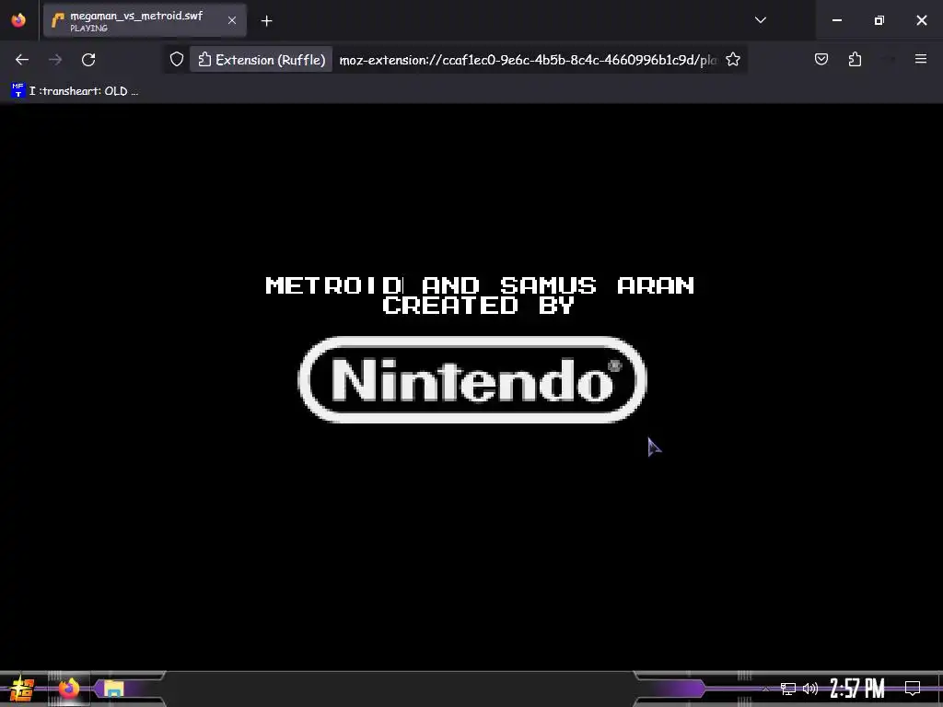This screenshot has height=707, width=943.
Task: Click the Nintendo logo in the Flash movie
Action: click(472, 380)
